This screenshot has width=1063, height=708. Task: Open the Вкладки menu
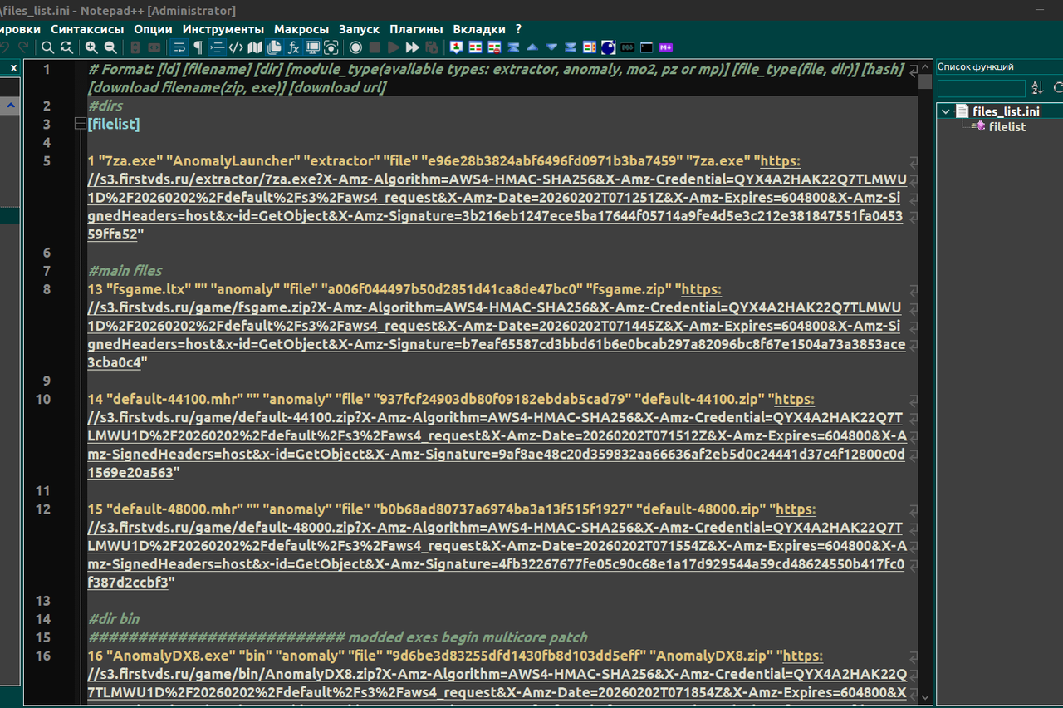[479, 29]
